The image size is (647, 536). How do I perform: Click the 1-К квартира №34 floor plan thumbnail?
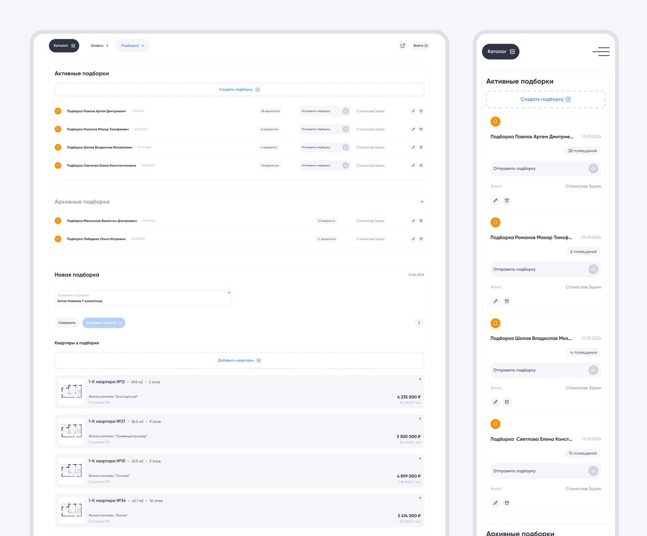(71, 510)
